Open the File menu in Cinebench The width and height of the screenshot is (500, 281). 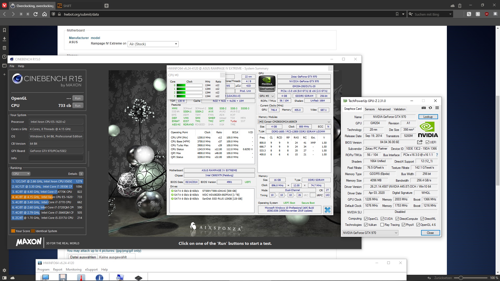coord(12,66)
